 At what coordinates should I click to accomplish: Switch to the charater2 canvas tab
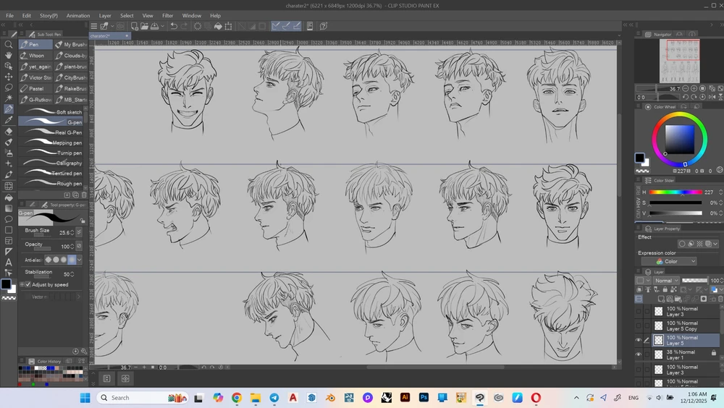coord(101,35)
